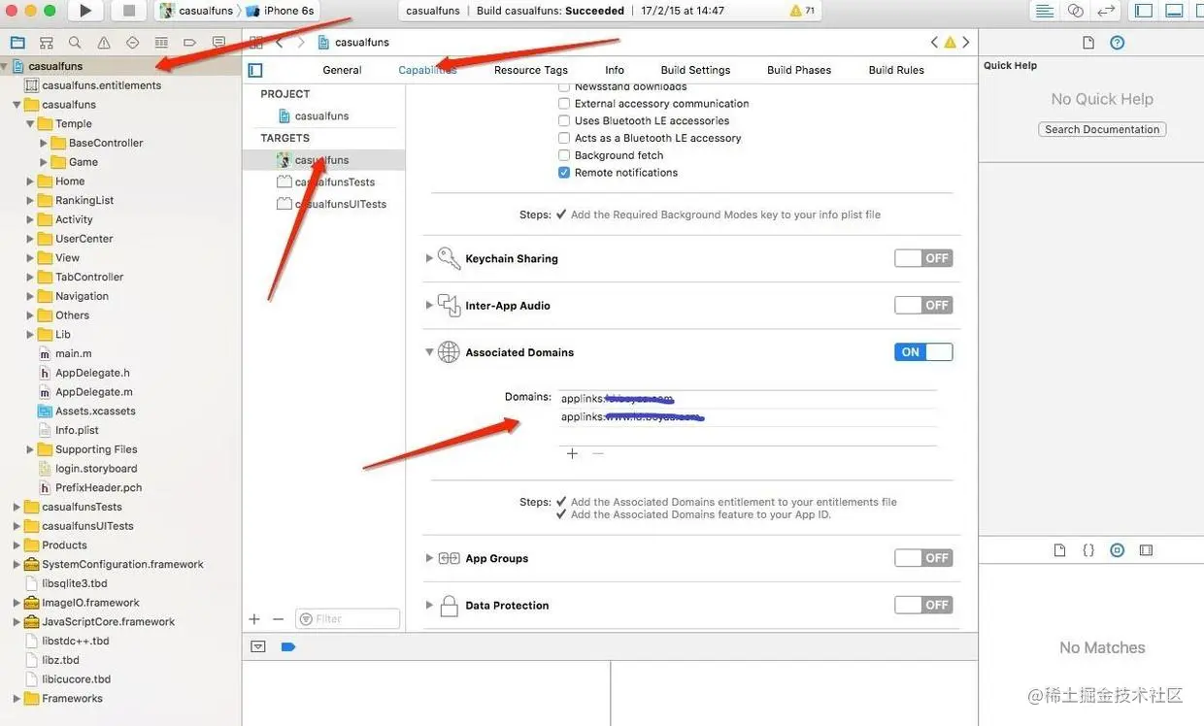The image size is (1204, 726).
Task: Expand the Frameworks group
Action: 17,699
